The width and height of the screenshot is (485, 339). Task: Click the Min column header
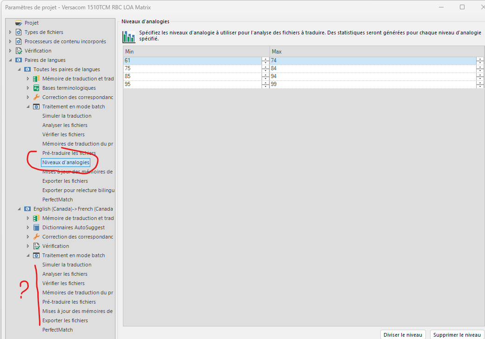point(196,52)
